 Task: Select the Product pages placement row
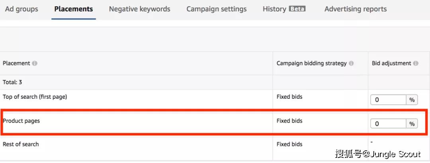[x=21, y=121]
